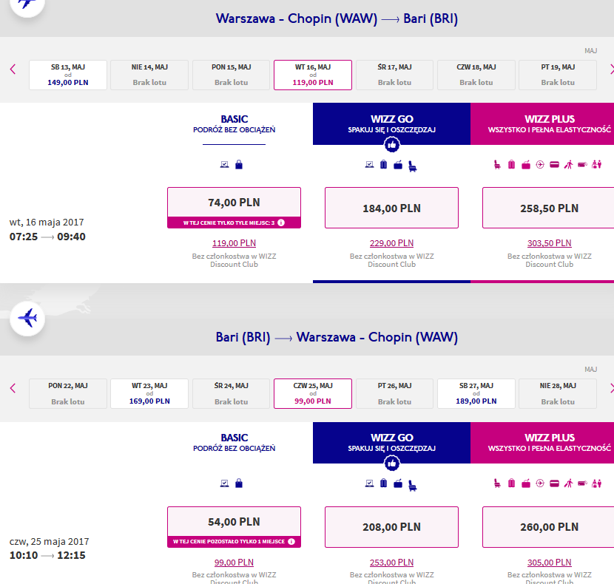Image resolution: width=614 pixels, height=584 pixels.
Task: Click return flight time 10:10 to 12:15
Action: coord(47,555)
